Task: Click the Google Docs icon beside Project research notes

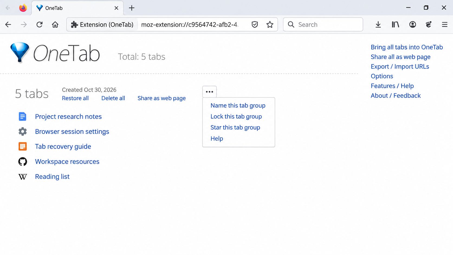Action: point(22,117)
